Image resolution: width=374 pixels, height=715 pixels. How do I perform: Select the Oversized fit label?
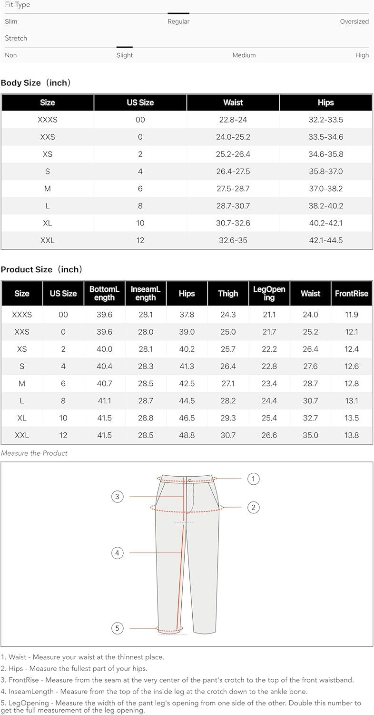tap(354, 21)
